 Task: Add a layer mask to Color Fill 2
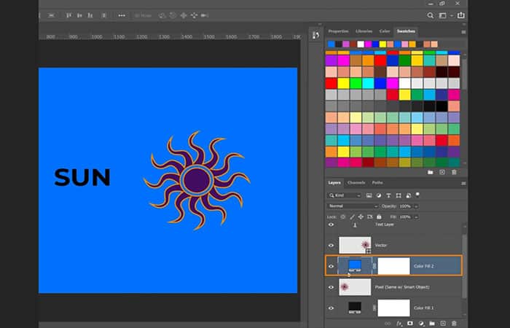[x=409, y=322]
